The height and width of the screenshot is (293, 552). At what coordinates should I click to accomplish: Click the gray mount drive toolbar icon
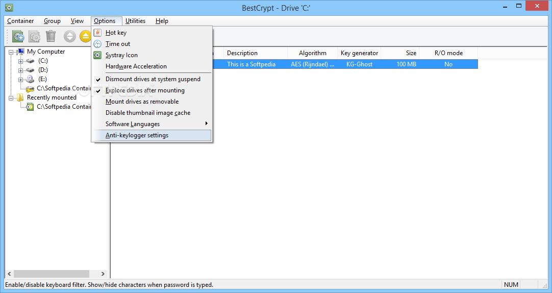click(x=70, y=36)
